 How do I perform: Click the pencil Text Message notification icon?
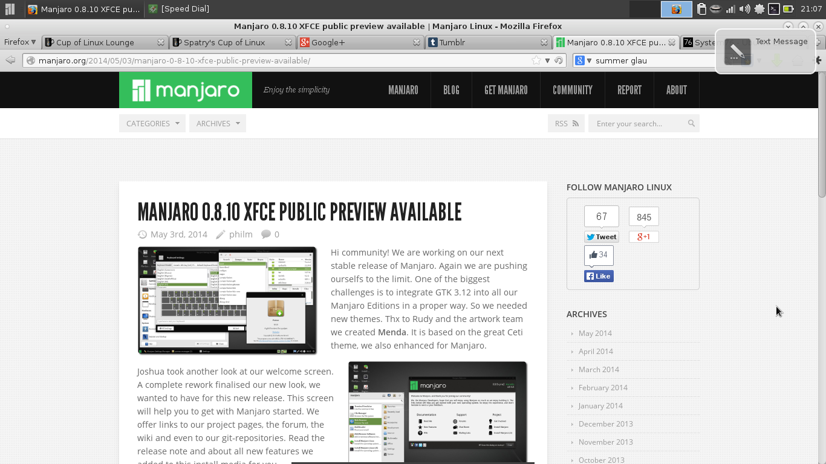point(737,52)
